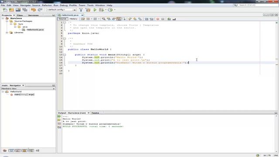Click Next Bookmark icon in editor toolbar
Image resolution: width=279 pixels, height=157 pixels.
[135, 19]
